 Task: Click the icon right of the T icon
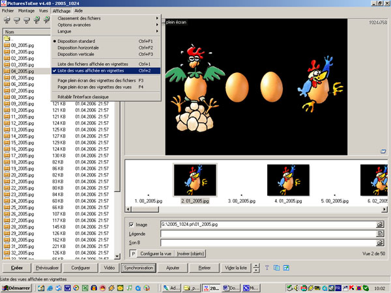click(x=276, y=268)
